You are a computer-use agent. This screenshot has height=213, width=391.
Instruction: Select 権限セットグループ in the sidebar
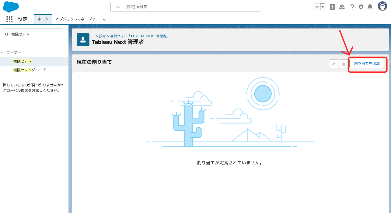click(29, 70)
